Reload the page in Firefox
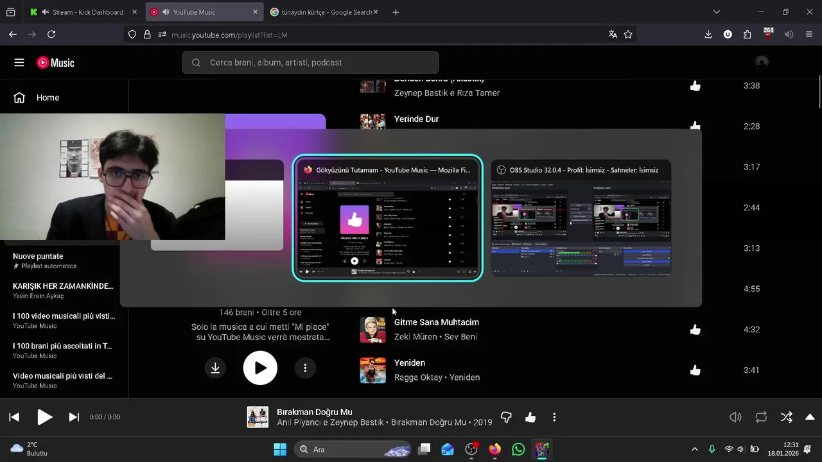The width and height of the screenshot is (822, 462). [x=51, y=35]
